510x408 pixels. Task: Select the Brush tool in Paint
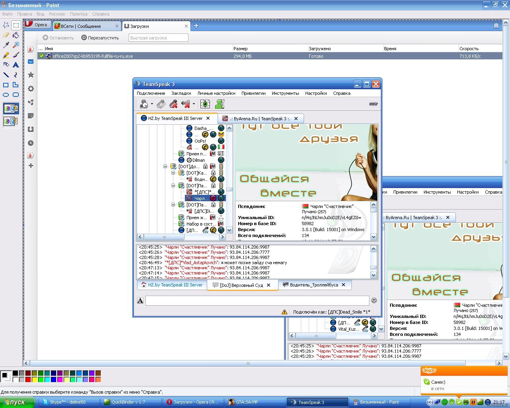[16, 55]
